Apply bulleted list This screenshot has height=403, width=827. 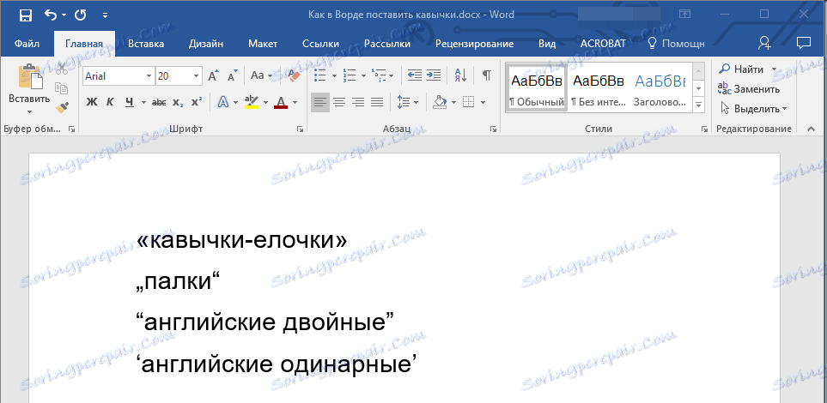click(319, 75)
